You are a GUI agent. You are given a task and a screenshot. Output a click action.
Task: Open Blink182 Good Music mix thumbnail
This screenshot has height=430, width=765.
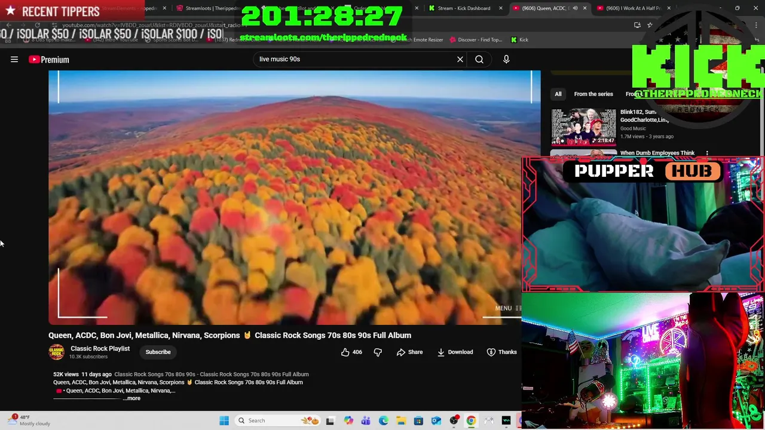(583, 127)
